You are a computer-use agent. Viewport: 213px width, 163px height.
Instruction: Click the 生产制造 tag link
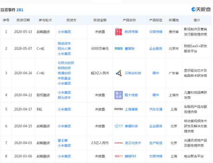(156, 143)
